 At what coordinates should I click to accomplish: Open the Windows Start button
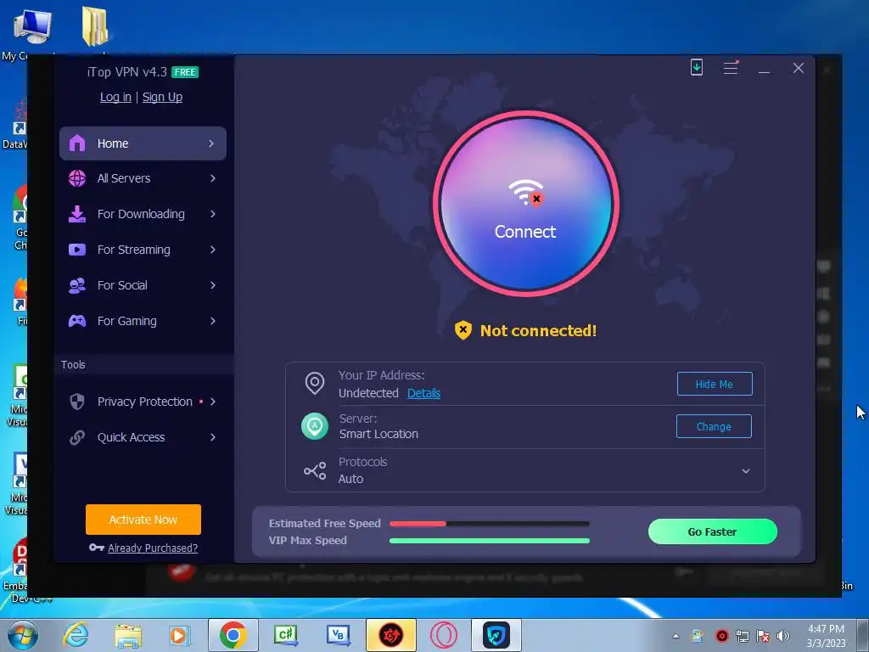point(22,635)
